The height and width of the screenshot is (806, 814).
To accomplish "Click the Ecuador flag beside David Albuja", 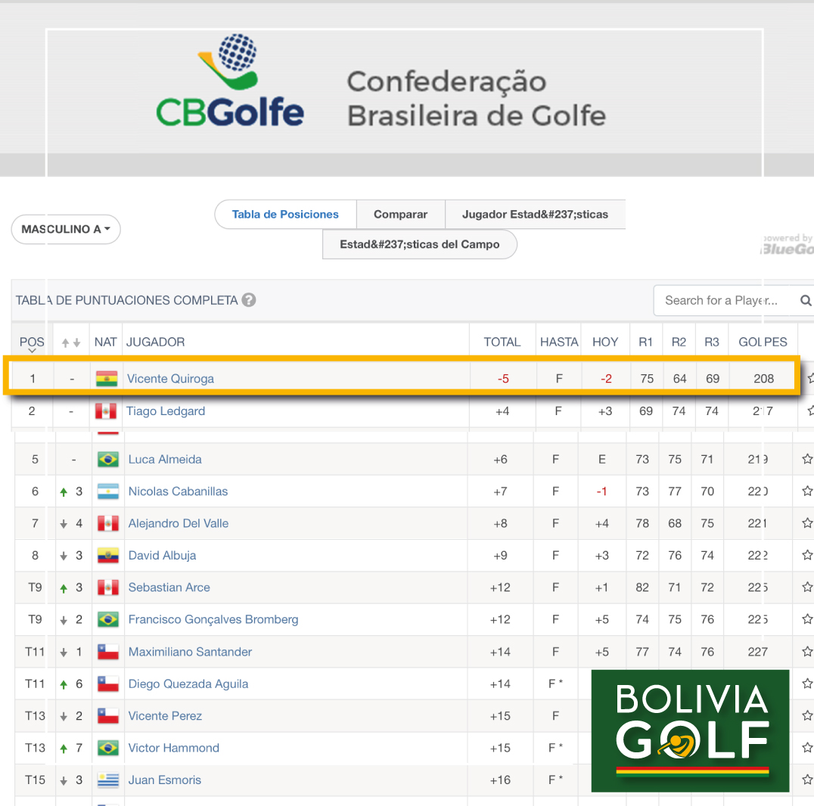I will (x=108, y=556).
